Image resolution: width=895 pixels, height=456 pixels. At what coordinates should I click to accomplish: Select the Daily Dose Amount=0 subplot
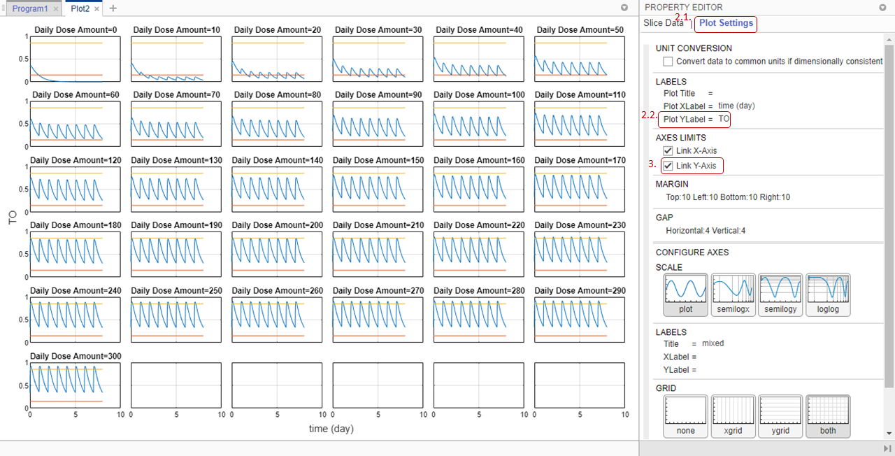point(75,59)
